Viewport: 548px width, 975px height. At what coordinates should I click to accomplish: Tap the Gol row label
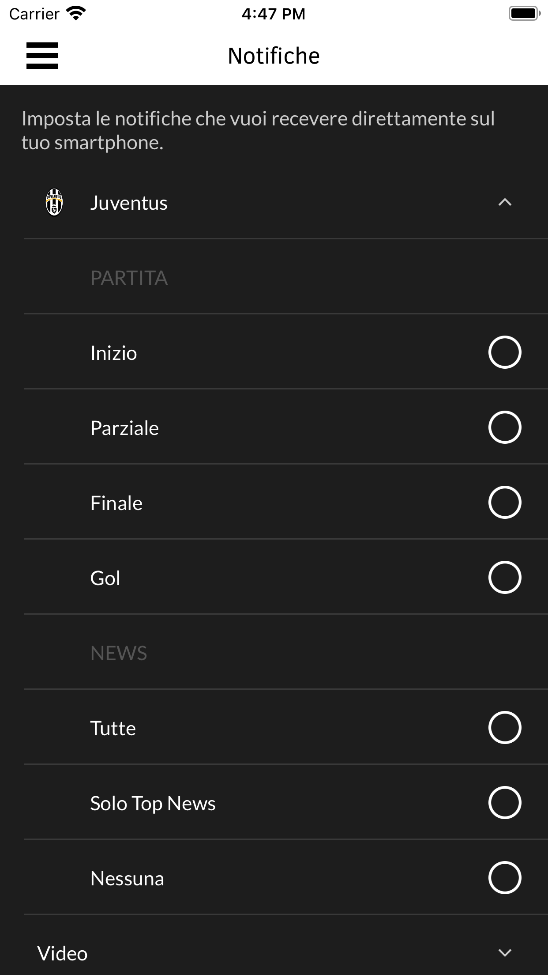coord(105,578)
